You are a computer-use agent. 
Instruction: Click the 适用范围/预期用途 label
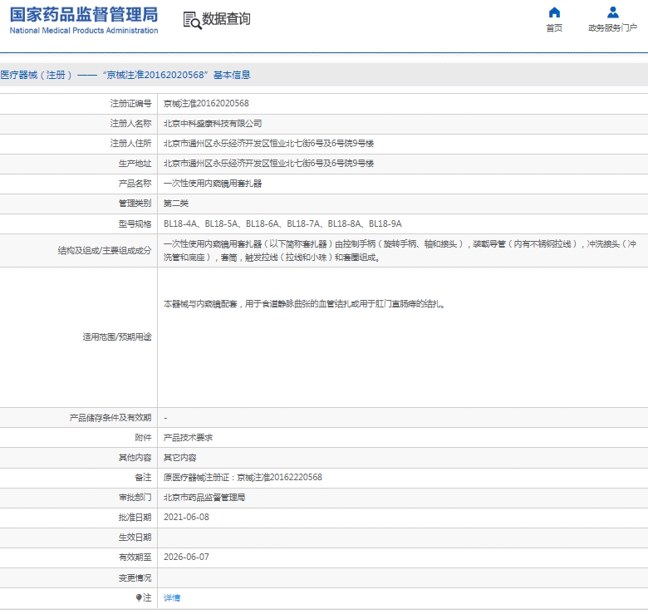point(117,336)
